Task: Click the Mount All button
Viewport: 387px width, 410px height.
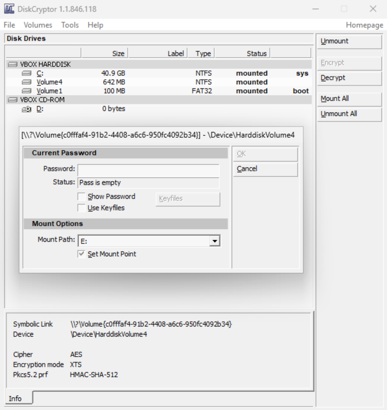Action: click(350, 99)
